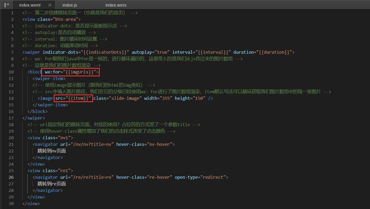This screenshot has height=209, width=370.
Task: Click the hover-class="re-hover" attribute
Action: click(144, 177)
